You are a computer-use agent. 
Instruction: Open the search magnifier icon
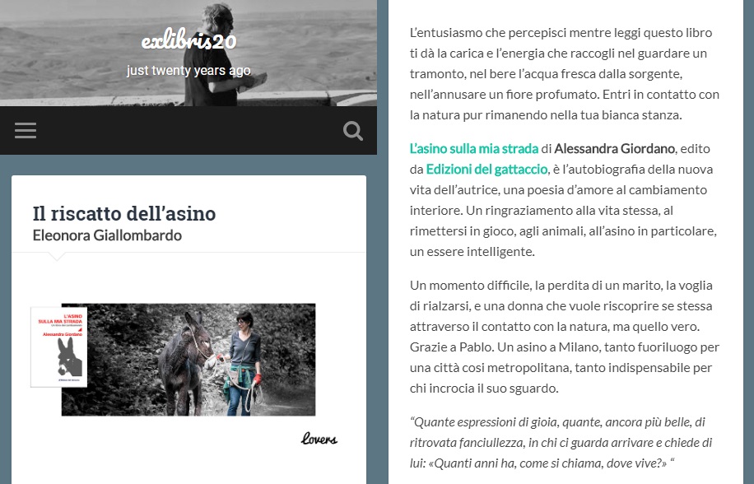click(353, 131)
